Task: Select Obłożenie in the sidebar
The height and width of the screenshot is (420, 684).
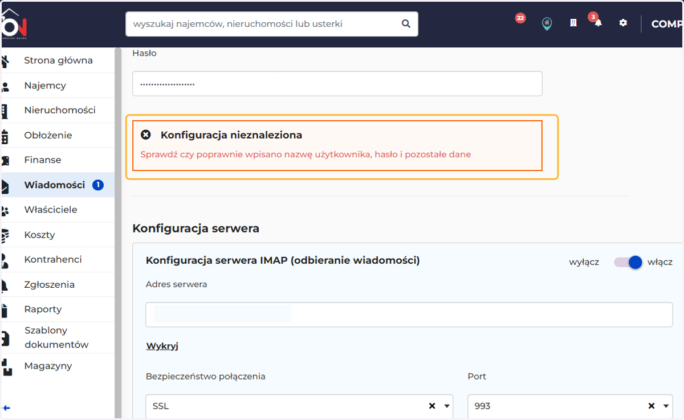Action: pos(48,136)
